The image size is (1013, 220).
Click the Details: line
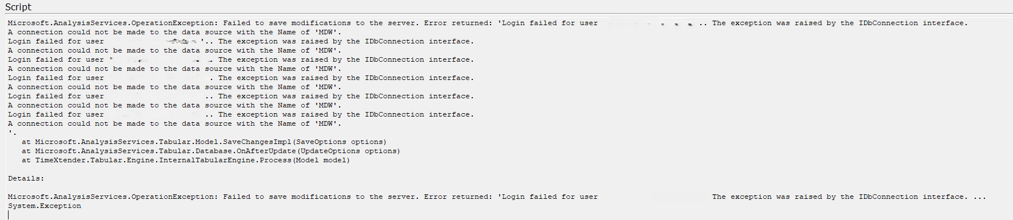pos(26,178)
